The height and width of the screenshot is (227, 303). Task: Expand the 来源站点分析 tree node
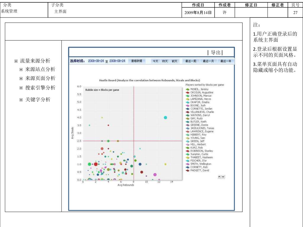pos(21,70)
